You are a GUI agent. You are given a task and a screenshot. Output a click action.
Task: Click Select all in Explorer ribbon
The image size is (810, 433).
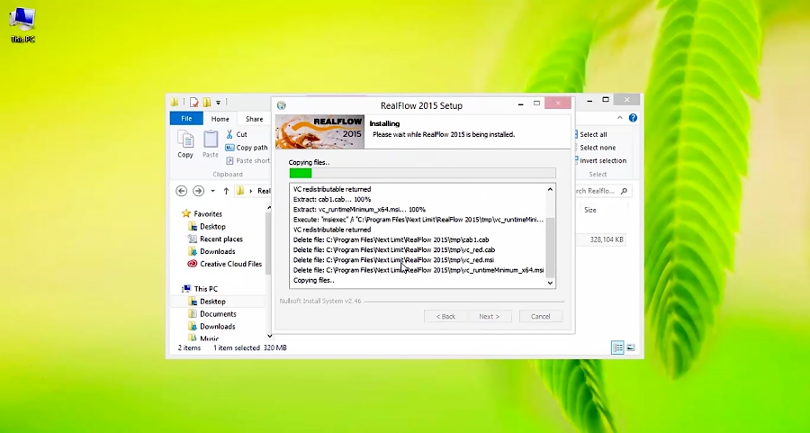[x=591, y=134]
